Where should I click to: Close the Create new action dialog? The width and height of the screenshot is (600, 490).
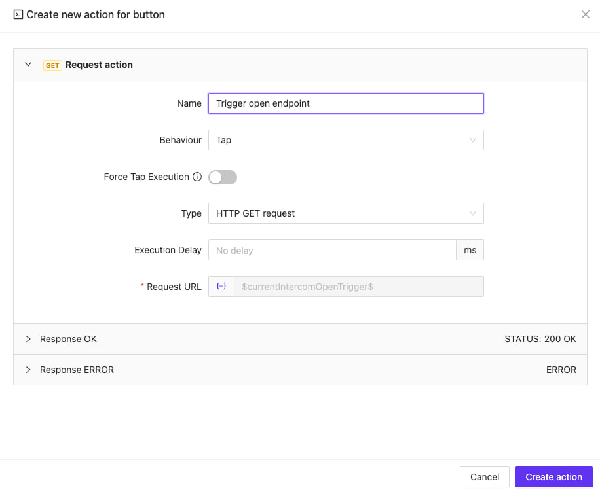pyautogui.click(x=585, y=14)
